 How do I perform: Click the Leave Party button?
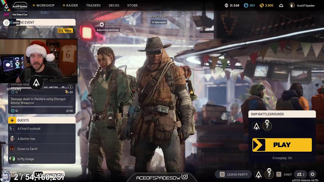point(234,174)
